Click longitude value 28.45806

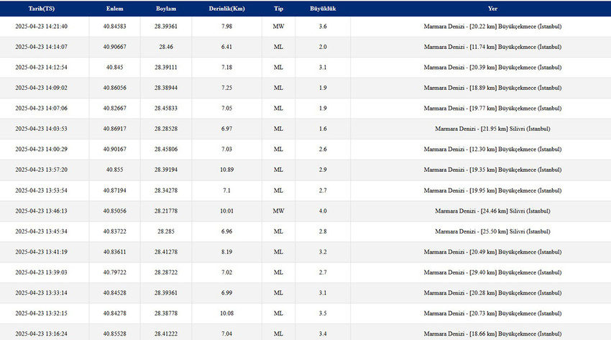(x=166, y=150)
